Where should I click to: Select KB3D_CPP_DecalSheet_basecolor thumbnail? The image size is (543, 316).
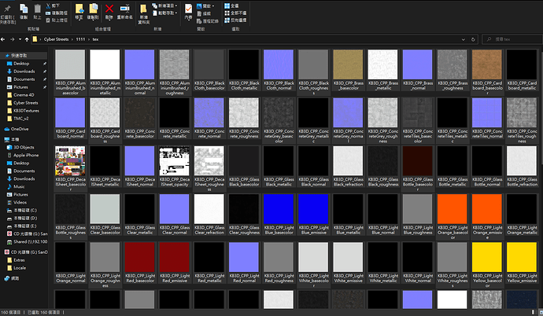(x=70, y=161)
